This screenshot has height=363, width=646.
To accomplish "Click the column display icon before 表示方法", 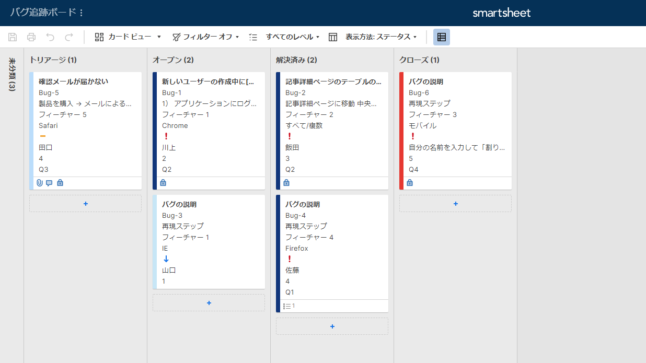I will click(x=333, y=37).
